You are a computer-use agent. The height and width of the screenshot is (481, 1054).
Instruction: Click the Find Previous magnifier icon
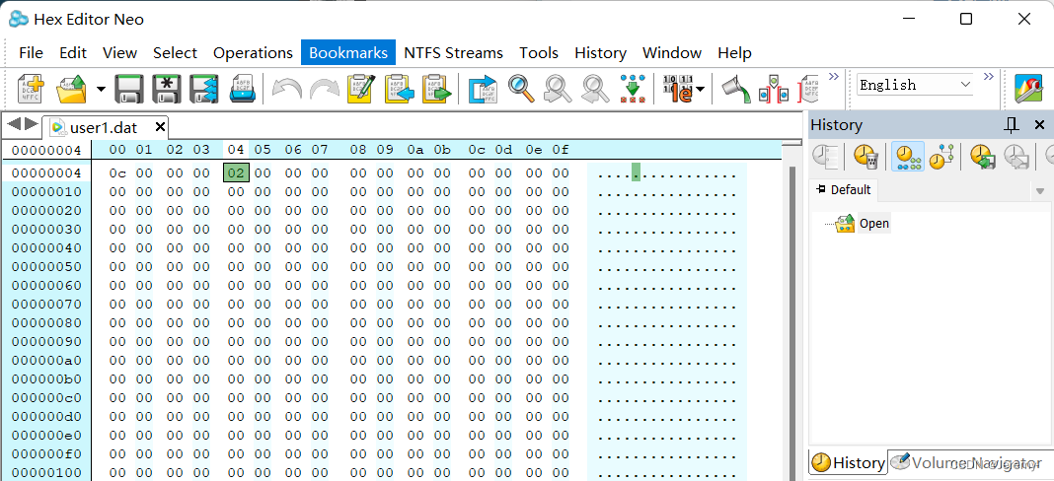595,88
